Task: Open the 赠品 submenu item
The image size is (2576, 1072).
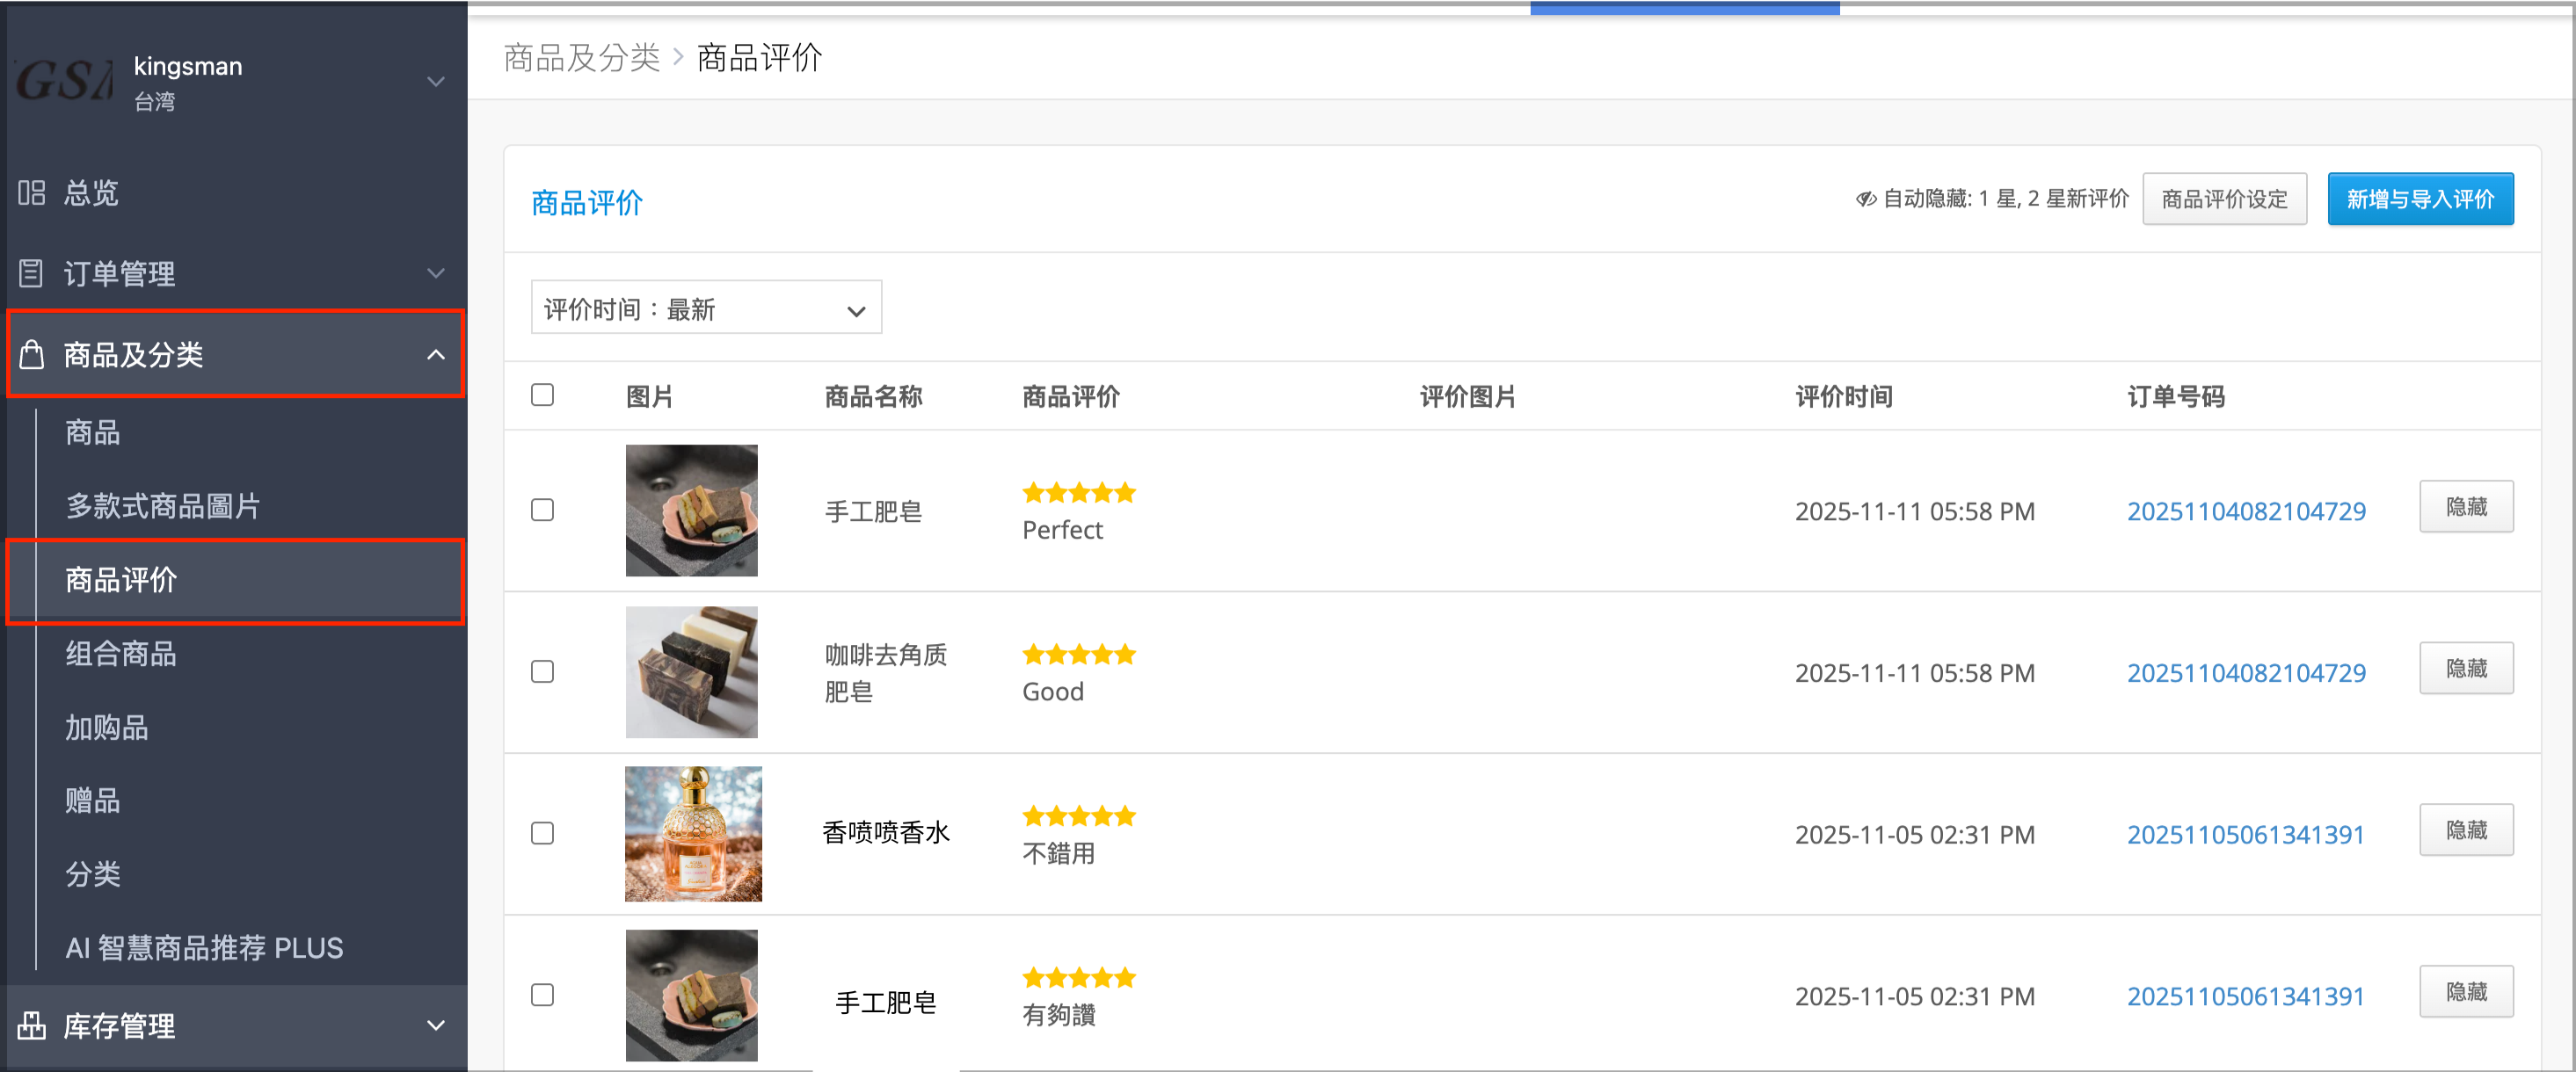Action: (x=93, y=800)
